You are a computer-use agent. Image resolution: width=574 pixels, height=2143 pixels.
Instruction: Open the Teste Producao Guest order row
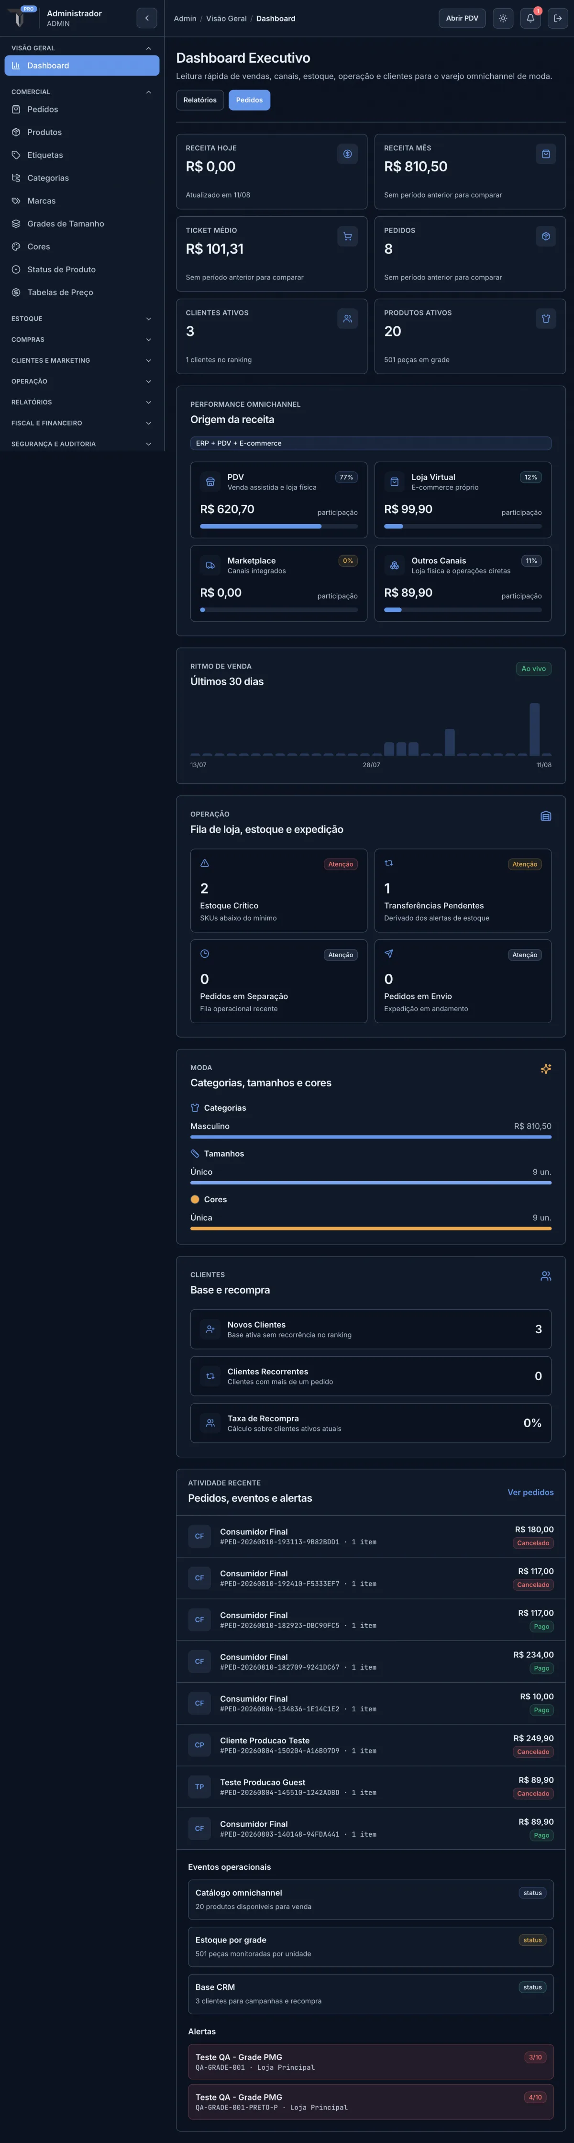tap(371, 1787)
